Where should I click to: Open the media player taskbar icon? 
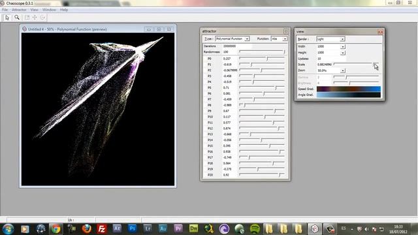[x=25, y=229]
